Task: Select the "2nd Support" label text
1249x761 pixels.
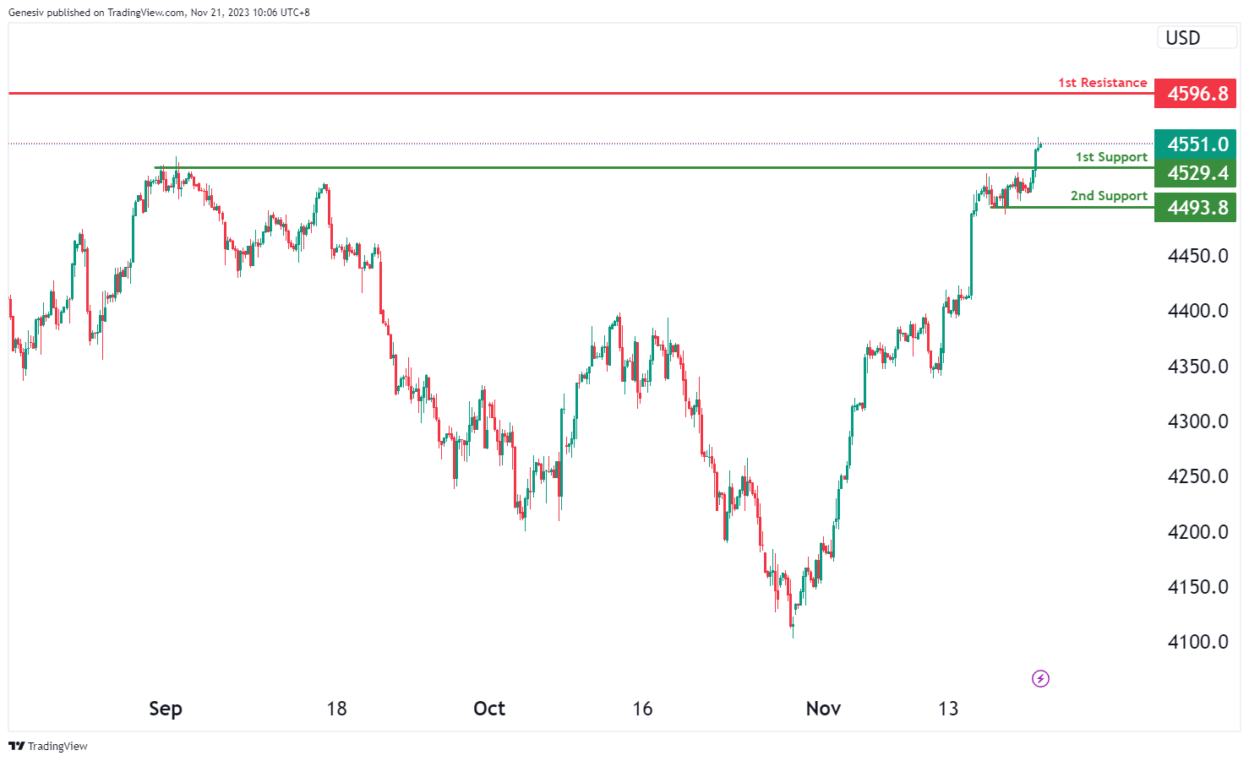Action: [1109, 196]
